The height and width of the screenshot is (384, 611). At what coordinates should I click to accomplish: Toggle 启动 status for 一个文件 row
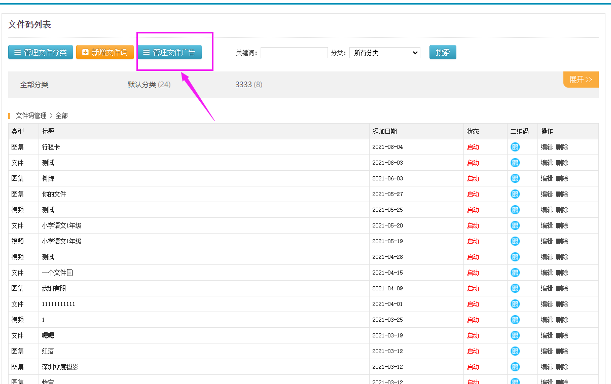pyautogui.click(x=473, y=273)
